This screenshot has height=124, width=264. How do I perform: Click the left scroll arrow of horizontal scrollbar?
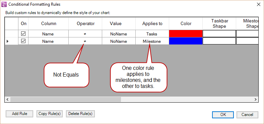pos(7,100)
